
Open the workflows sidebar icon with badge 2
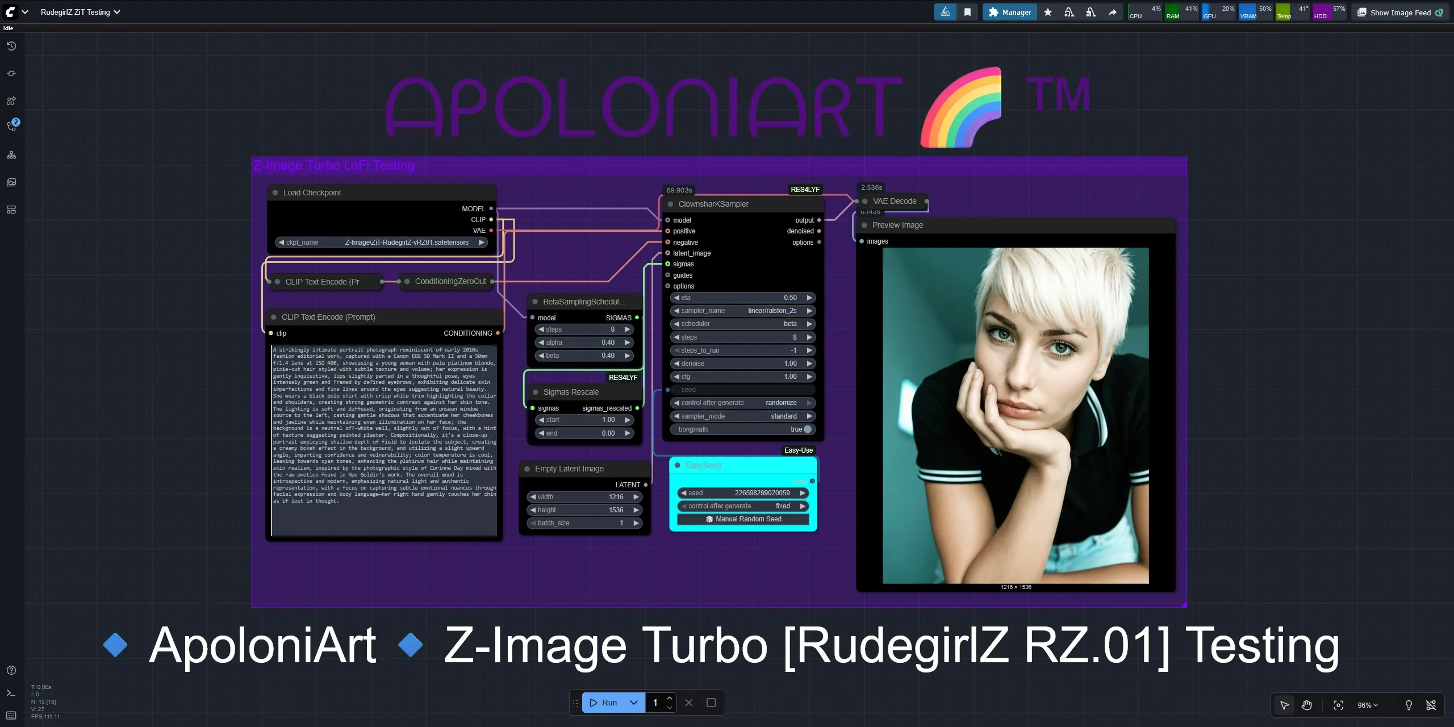click(12, 126)
